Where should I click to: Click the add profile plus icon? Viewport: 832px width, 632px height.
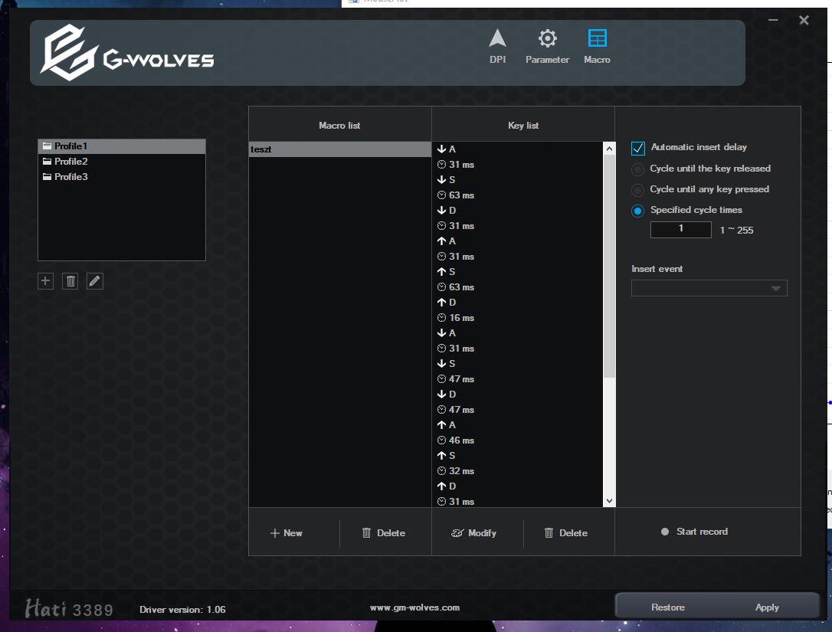pyautogui.click(x=46, y=281)
